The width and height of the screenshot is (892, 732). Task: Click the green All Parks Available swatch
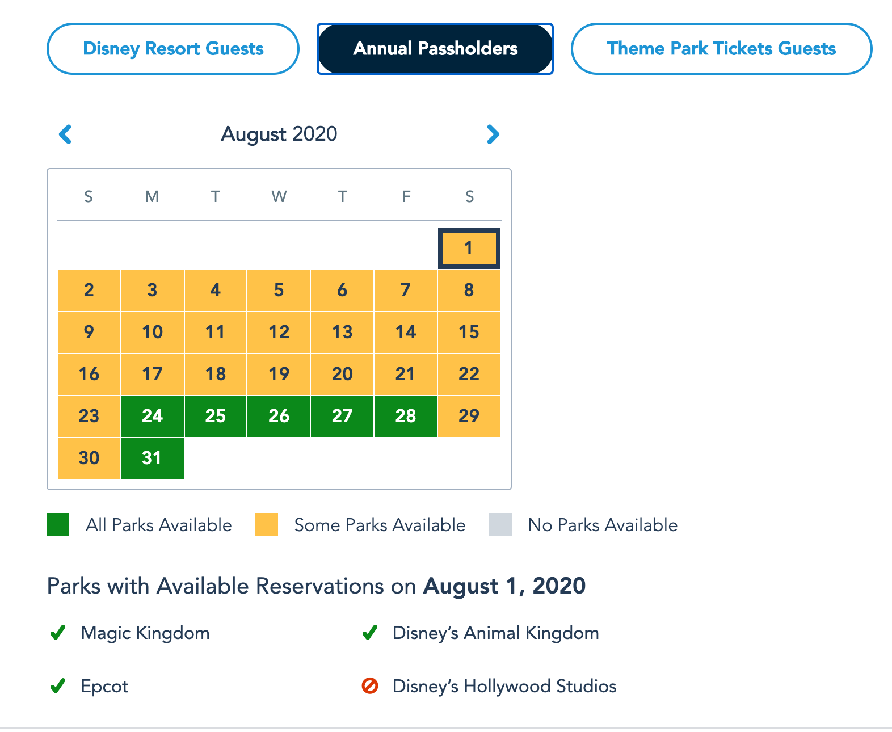pos(58,524)
